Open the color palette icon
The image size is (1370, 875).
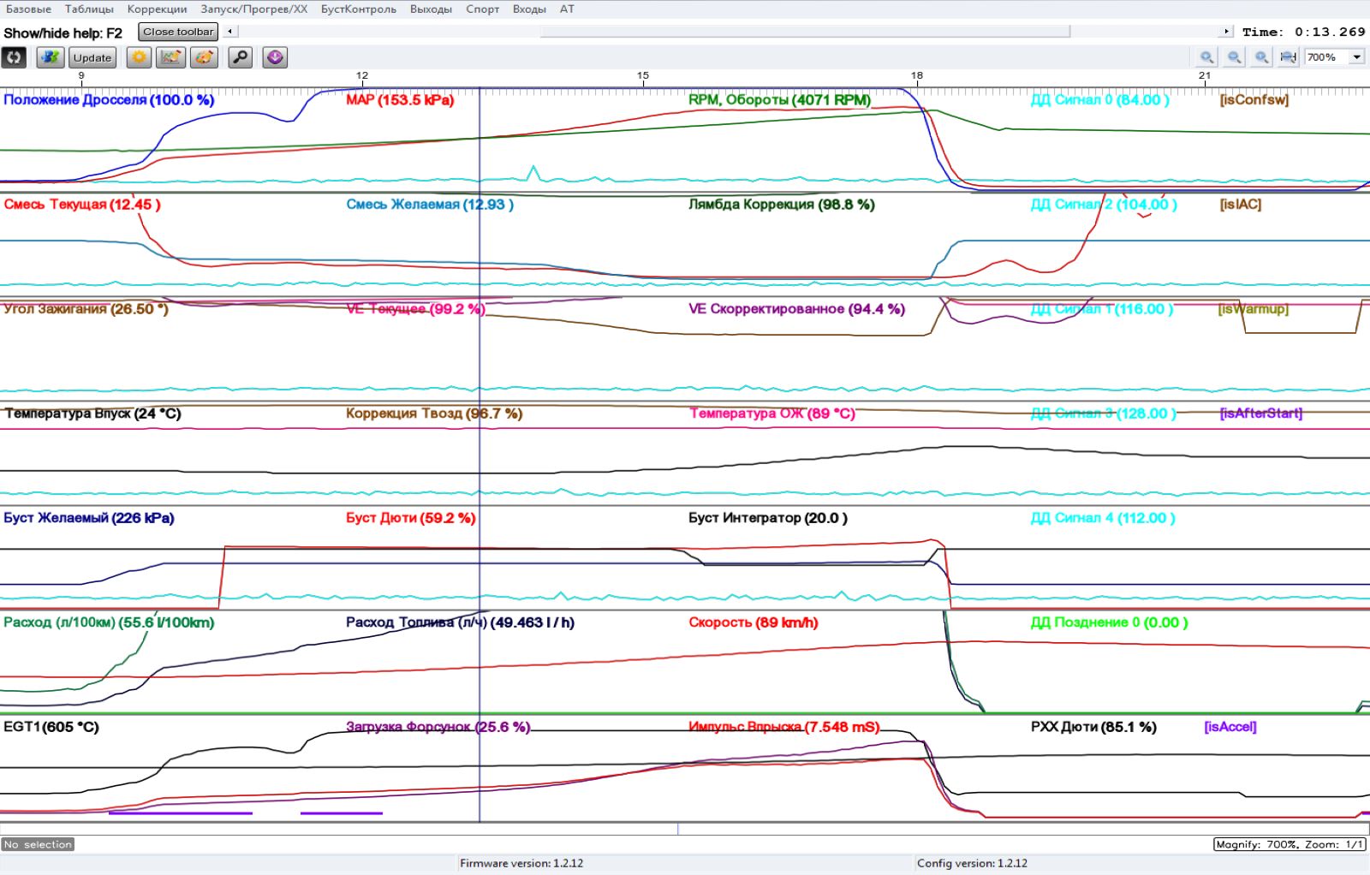(x=204, y=57)
